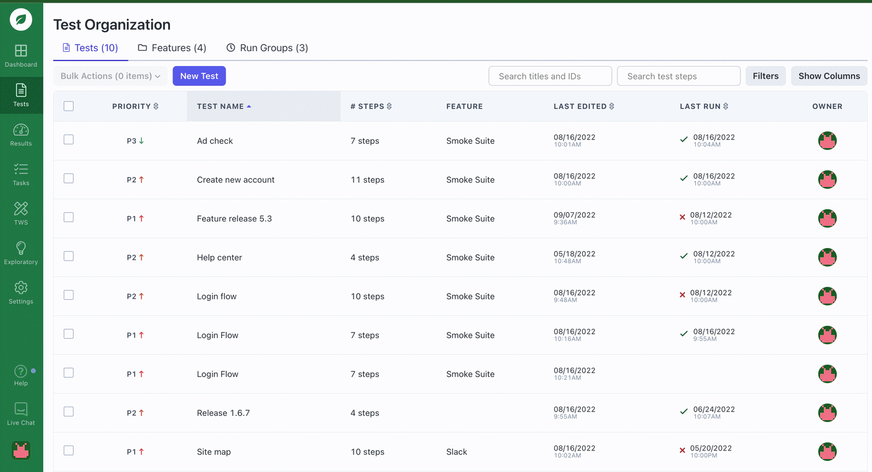This screenshot has width=872, height=472.
Task: Switch to the Run Groups (3) tab
Action: coord(267,48)
